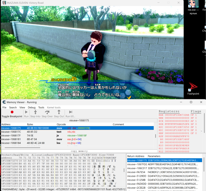Expand registers panel with the side arrow
206x191 pixels.
201,131
